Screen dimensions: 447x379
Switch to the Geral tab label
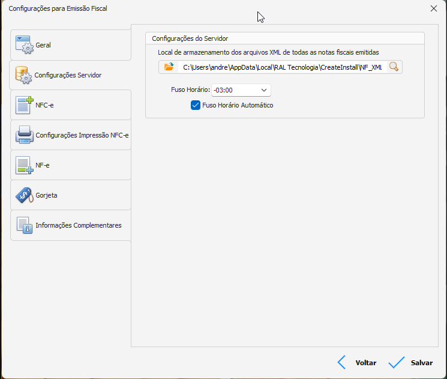click(x=43, y=46)
